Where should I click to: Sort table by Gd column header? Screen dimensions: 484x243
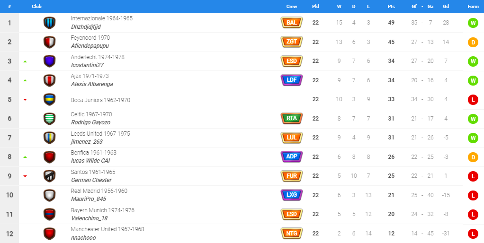tap(446, 7)
